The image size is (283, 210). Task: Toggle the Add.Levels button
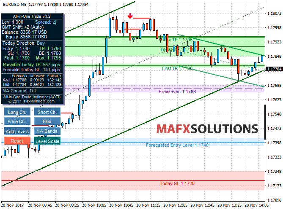(17, 131)
